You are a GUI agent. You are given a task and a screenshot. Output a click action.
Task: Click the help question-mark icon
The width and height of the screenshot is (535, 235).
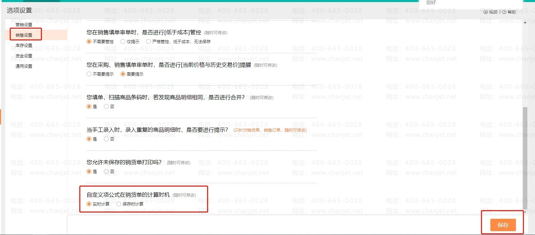coord(504,12)
